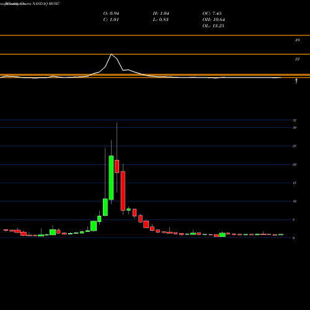310x310 pixels.
Task: Click the "15" price axis label
Action: pos(294,183)
